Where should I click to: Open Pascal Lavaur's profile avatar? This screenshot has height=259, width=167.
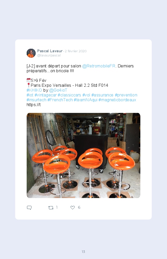(x=31, y=53)
